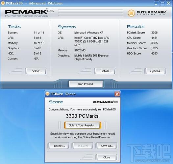Image resolution: width=173 pixels, height=164 pixels.
Task: Click the FUTUREMARK CORPORATION text logo
Action: [x=152, y=13]
